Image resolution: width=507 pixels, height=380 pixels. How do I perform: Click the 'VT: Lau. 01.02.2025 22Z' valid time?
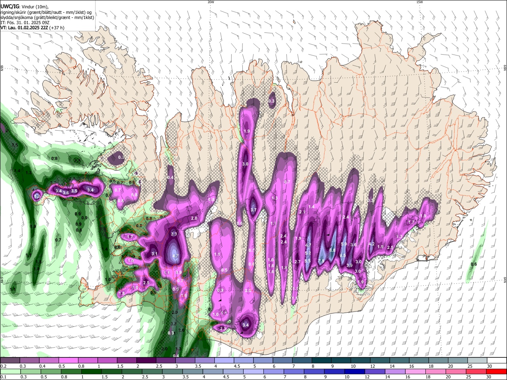24,28
